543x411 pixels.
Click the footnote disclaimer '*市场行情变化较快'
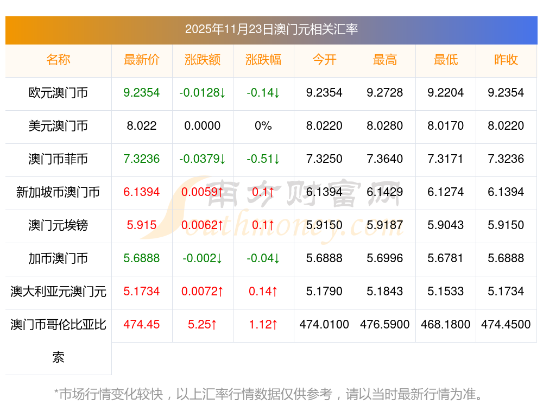(109, 394)
